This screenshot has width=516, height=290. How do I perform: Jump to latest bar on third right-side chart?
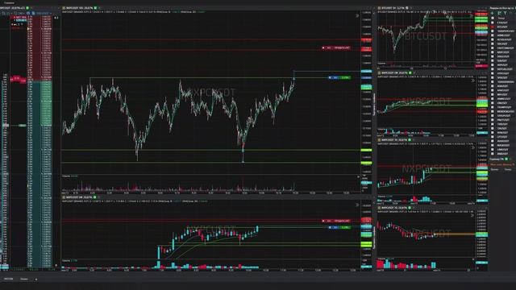(473, 147)
